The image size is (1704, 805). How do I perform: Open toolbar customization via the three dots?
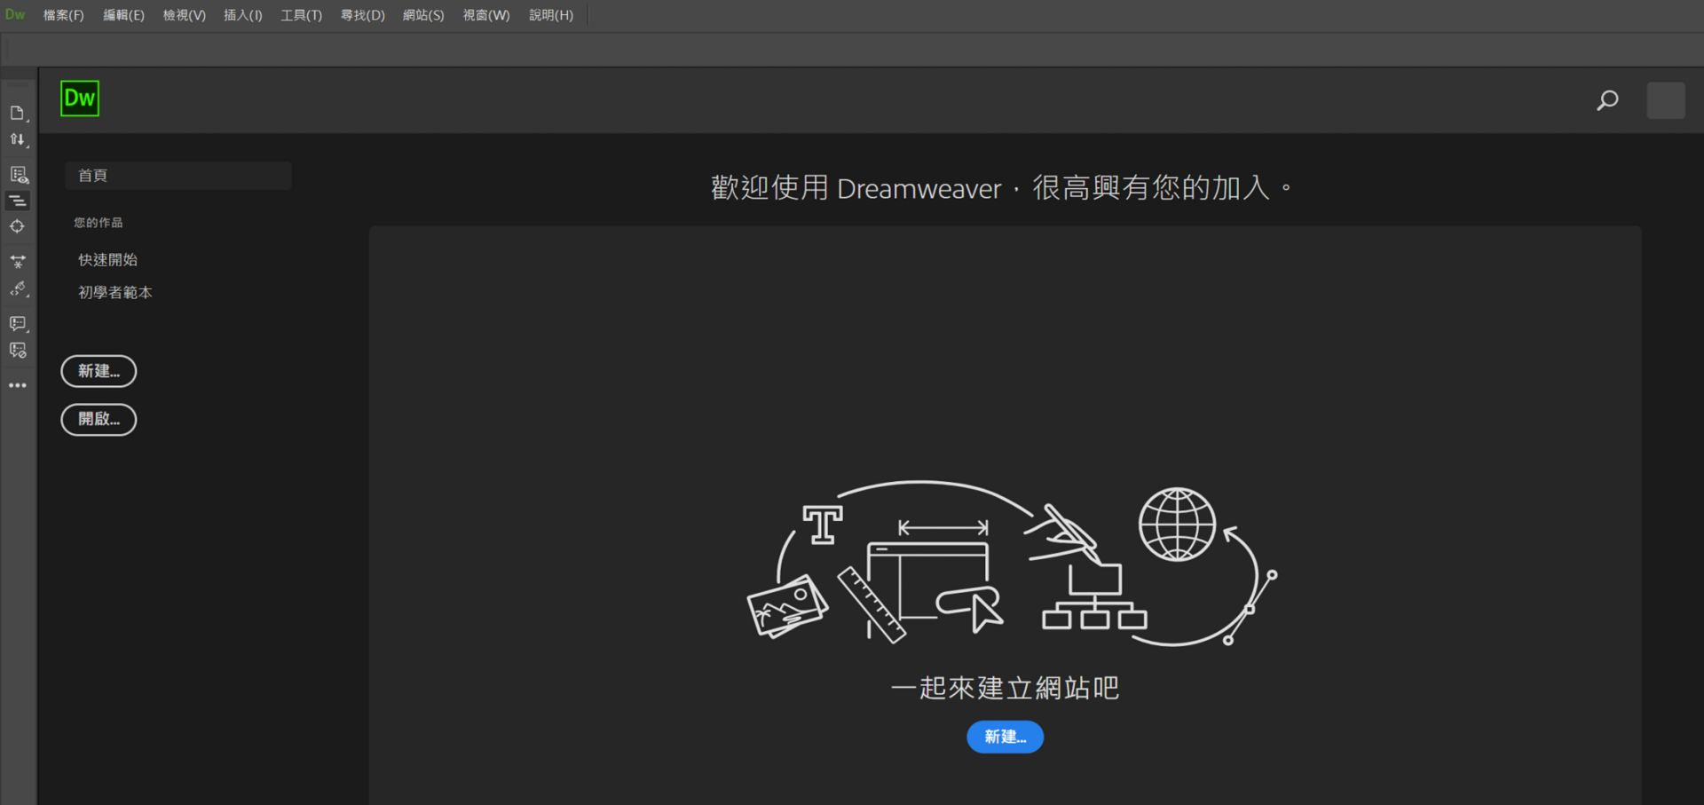point(18,384)
